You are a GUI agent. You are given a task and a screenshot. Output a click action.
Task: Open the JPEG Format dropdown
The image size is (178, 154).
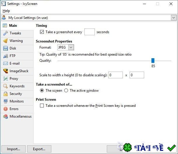click(71, 47)
